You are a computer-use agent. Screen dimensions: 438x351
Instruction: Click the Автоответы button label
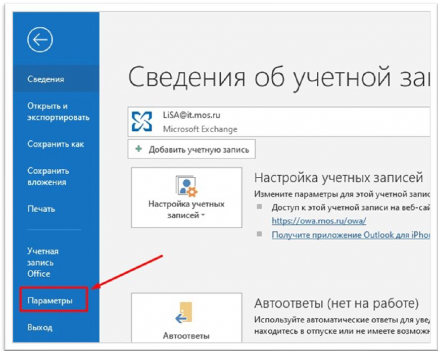click(x=186, y=335)
